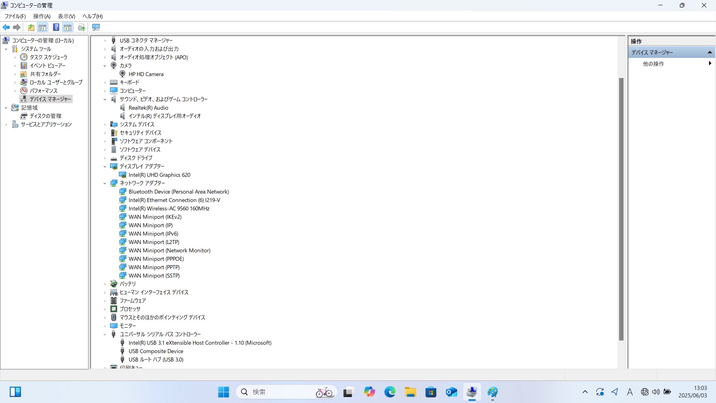Image resolution: width=716 pixels, height=403 pixels.
Task: Click the HP HD Camera device icon
Action: [x=122, y=74]
